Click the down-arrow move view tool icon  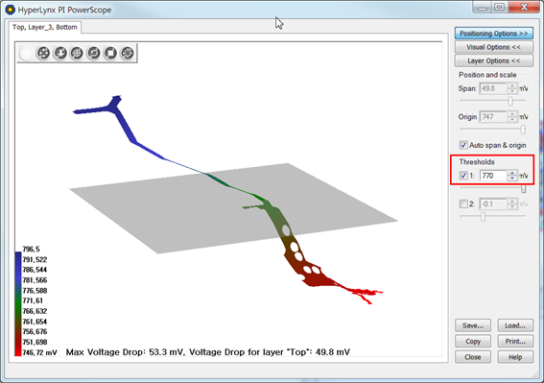coord(60,53)
